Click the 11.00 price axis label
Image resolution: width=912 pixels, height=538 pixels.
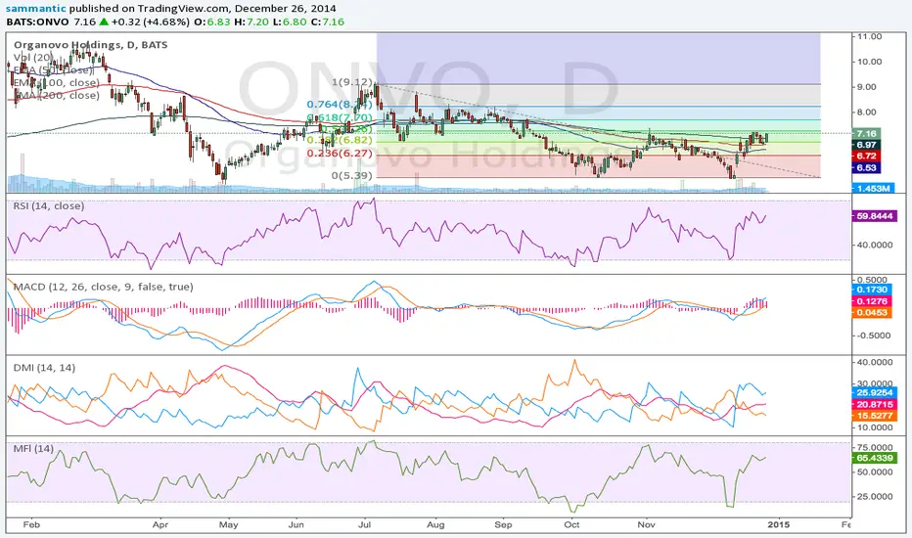[x=869, y=36]
